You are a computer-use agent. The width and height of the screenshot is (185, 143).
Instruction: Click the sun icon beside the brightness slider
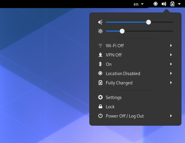pos(100,31)
